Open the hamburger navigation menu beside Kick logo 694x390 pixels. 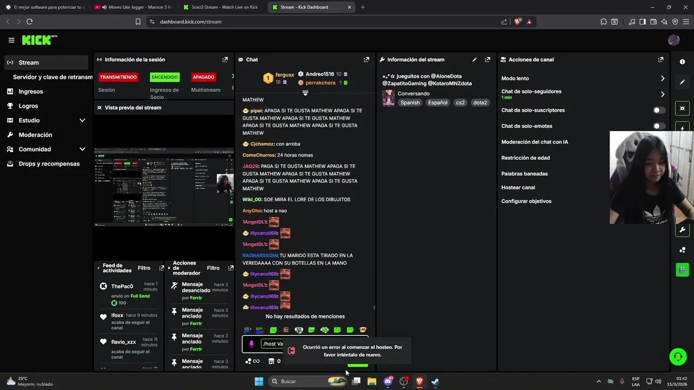tap(11, 40)
